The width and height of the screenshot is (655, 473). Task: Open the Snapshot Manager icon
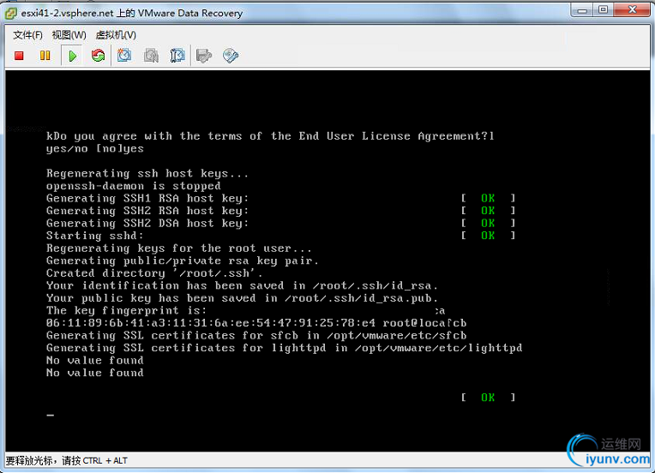point(177,56)
